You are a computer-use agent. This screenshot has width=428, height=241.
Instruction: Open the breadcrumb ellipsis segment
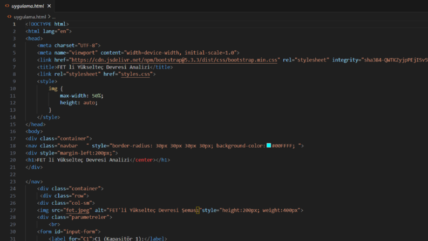point(54,17)
